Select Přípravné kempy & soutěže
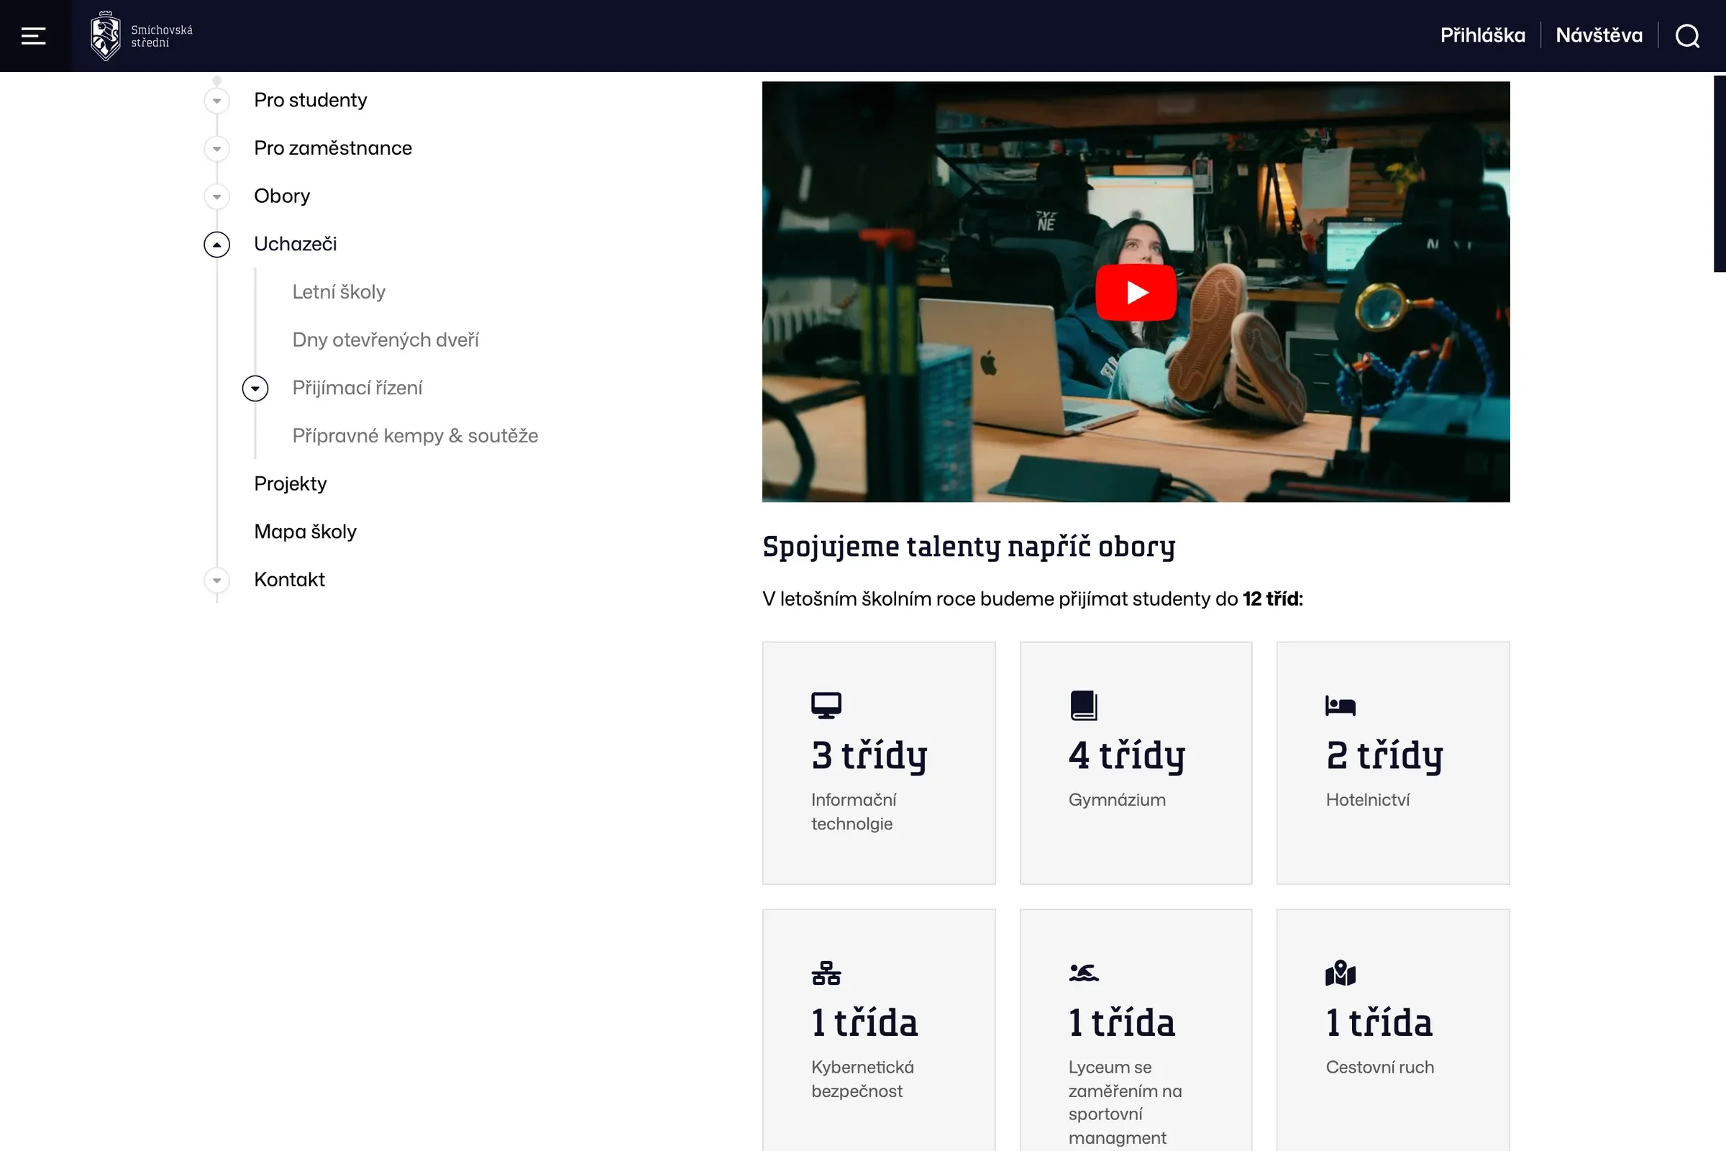The height and width of the screenshot is (1151, 1726). pos(416,436)
